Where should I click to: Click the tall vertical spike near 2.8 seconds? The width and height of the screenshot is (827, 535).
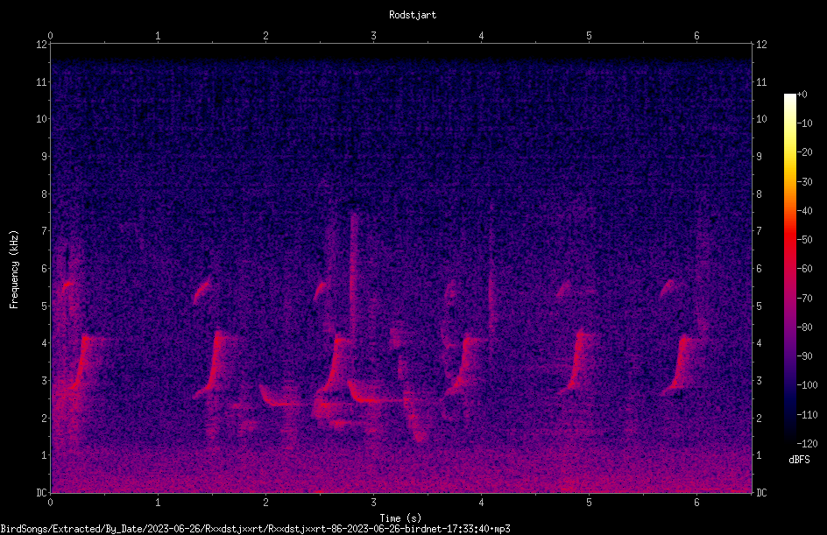tap(354, 274)
